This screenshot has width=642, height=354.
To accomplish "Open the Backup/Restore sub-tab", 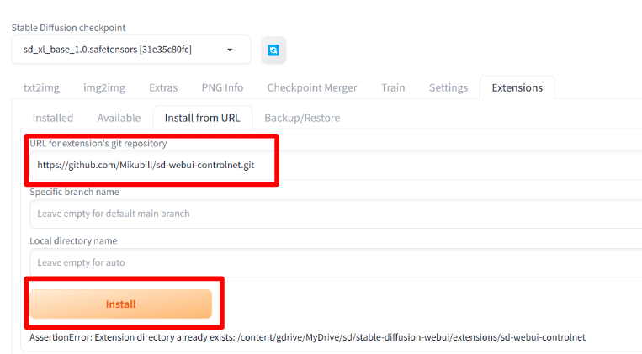I will tap(302, 118).
